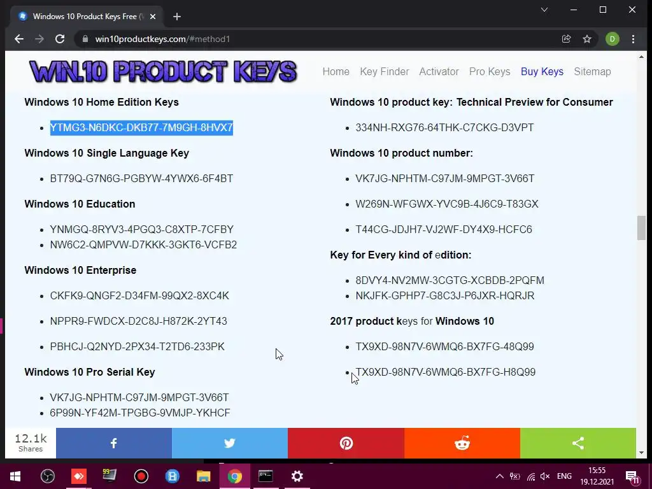
Task: Click the key W269N-WFGWX-YVC9B-4J6C9-T83GX
Action: 447,204
